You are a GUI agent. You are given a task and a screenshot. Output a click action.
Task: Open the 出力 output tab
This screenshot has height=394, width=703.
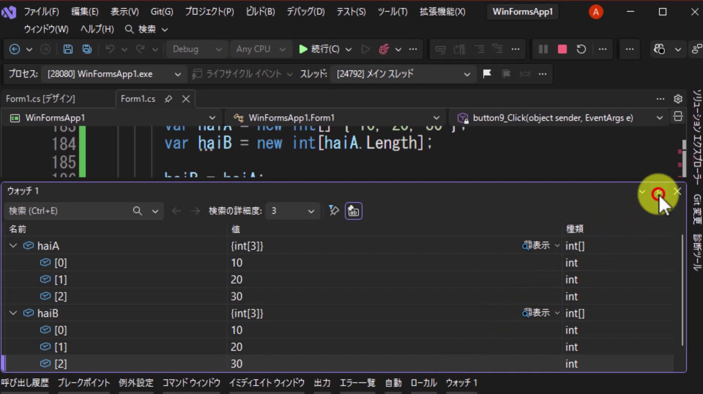click(322, 383)
